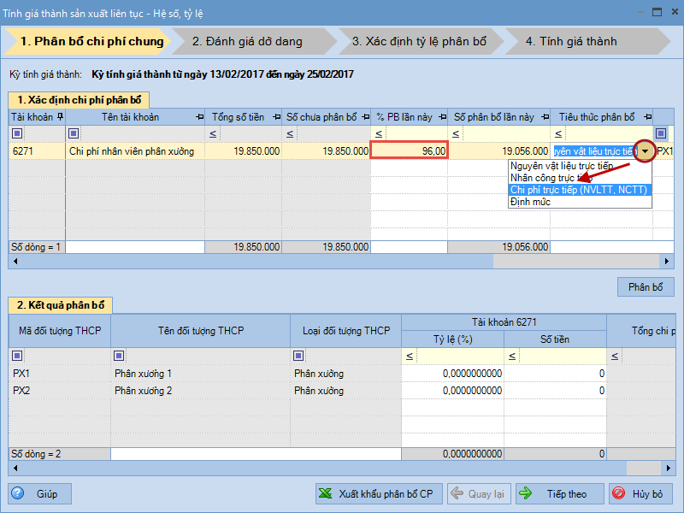Click pin icon in Tên tài khoản header
The image size is (684, 513).
pos(198,117)
